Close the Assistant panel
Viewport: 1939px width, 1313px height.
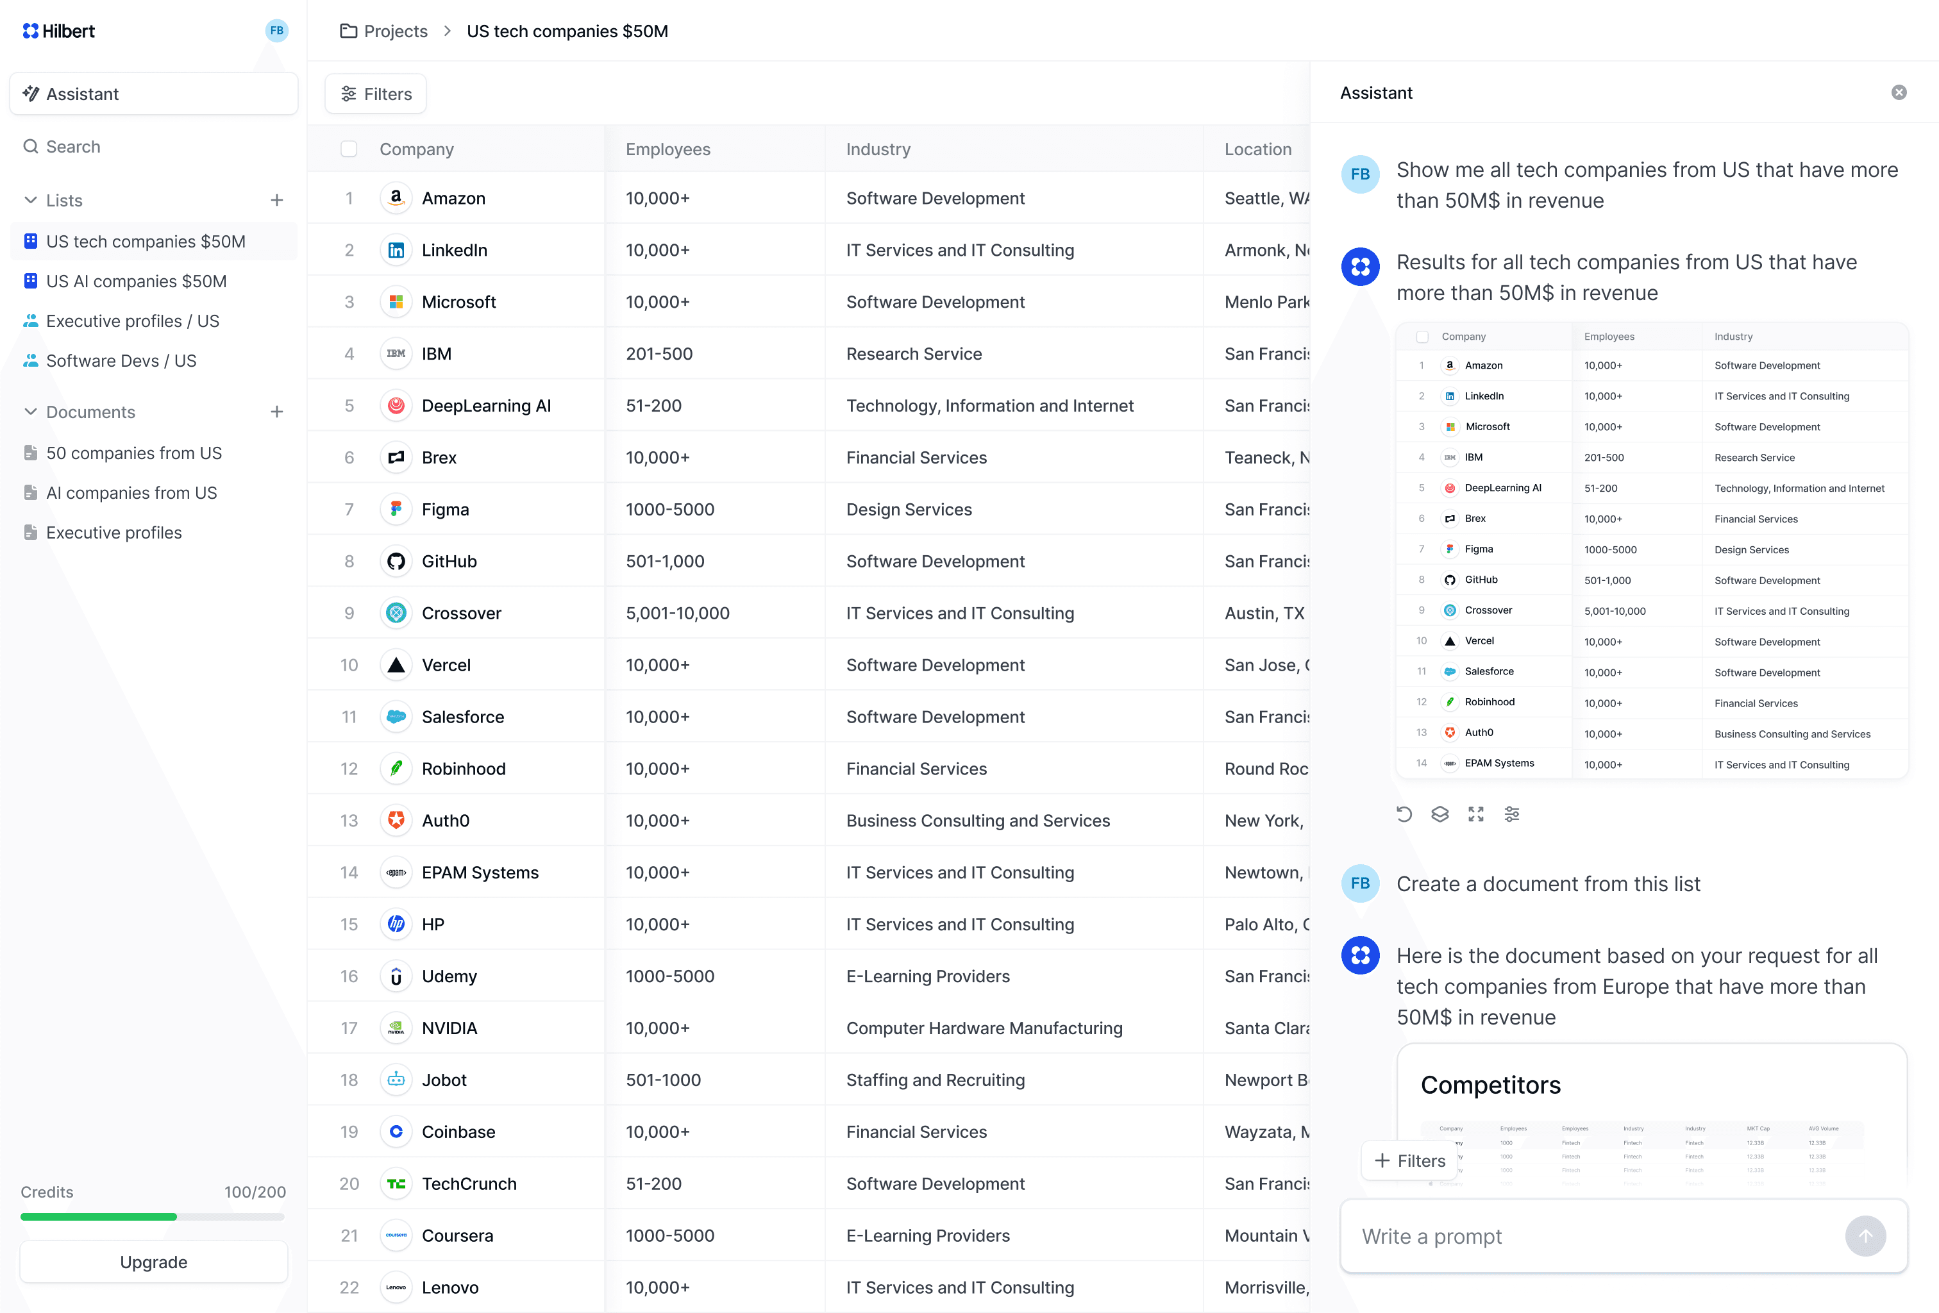click(x=1899, y=92)
